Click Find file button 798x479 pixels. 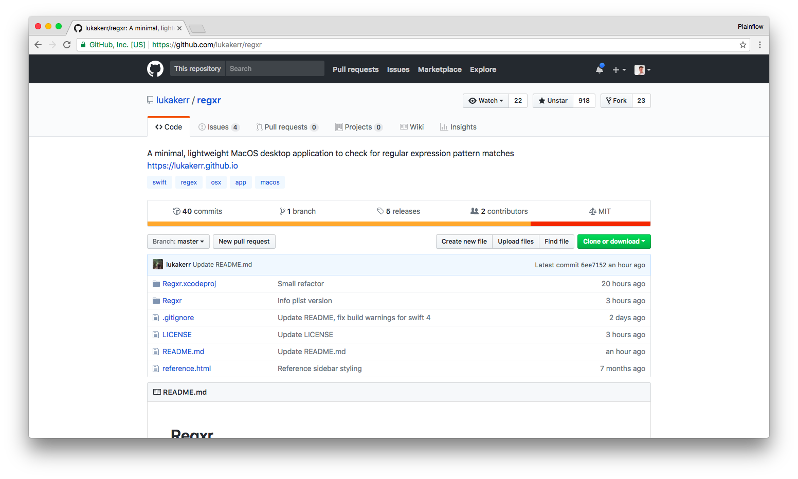[x=557, y=242]
